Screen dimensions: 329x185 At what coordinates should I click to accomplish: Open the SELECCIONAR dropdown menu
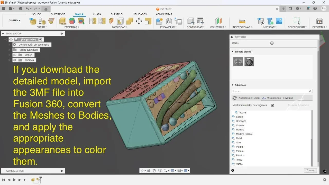pos(297,27)
